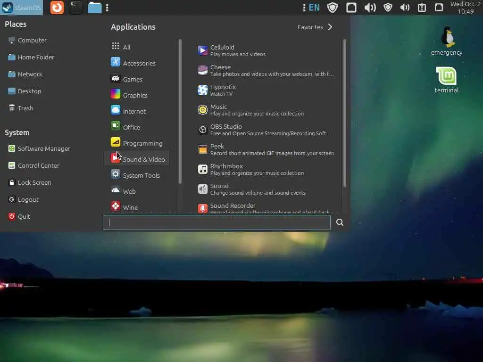Select the Graphics category

click(x=136, y=95)
